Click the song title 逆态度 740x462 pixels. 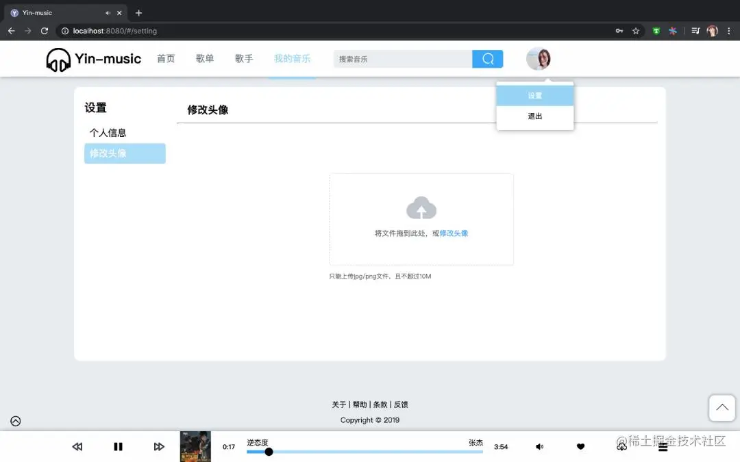coord(257,443)
